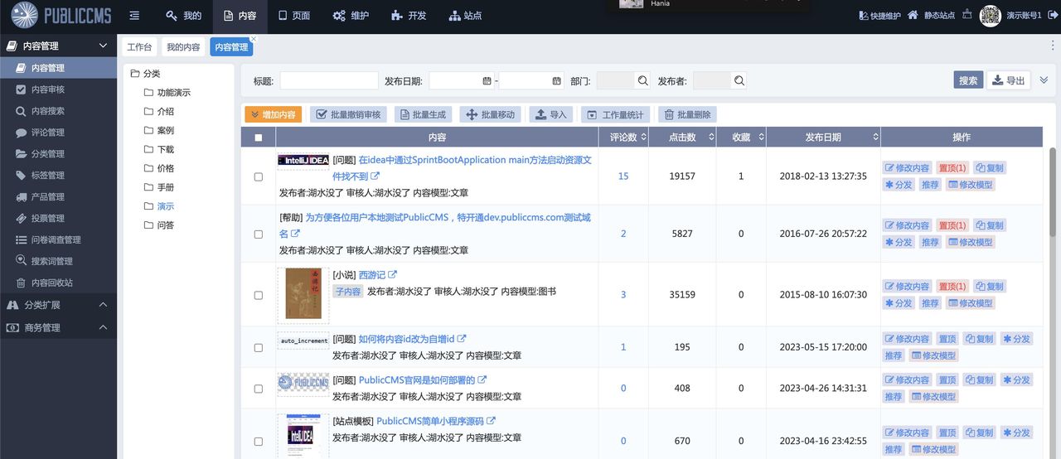The width and height of the screenshot is (1061, 459).
Task: Open 搜索词管理 in sidebar
Action: tap(58, 261)
